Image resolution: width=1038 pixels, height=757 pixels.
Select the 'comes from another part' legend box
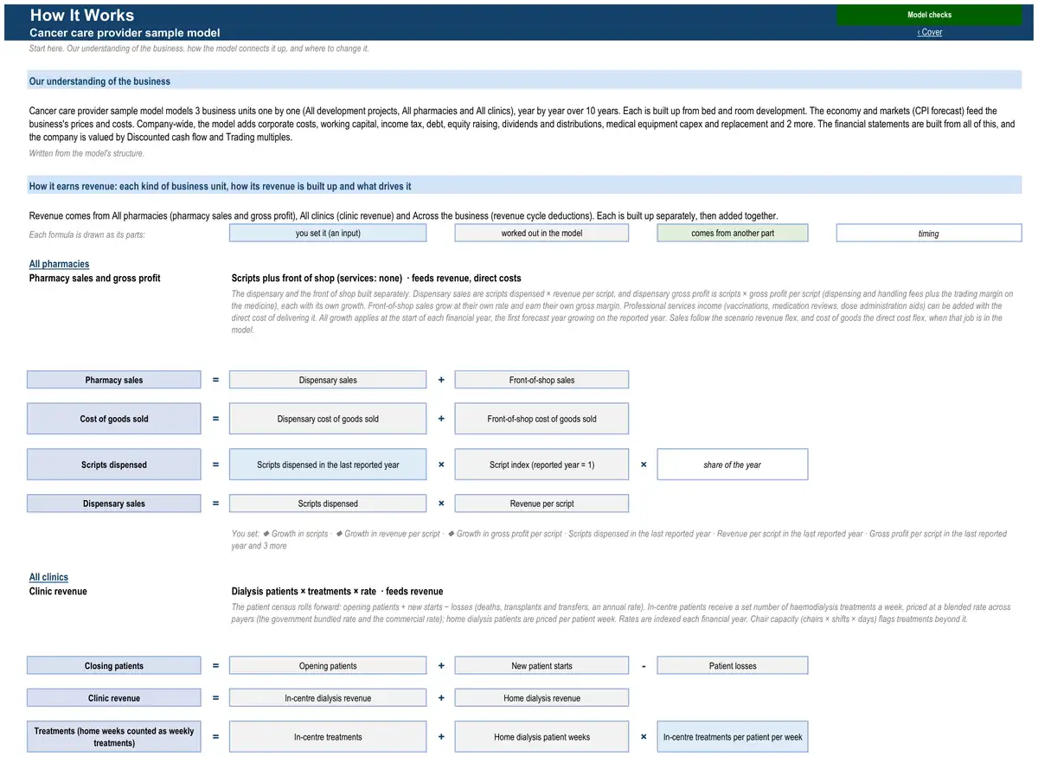(733, 233)
